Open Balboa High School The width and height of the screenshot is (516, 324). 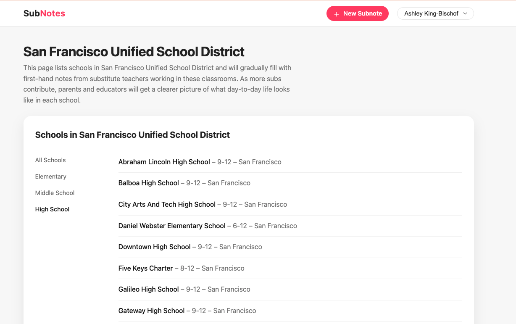pos(148,183)
